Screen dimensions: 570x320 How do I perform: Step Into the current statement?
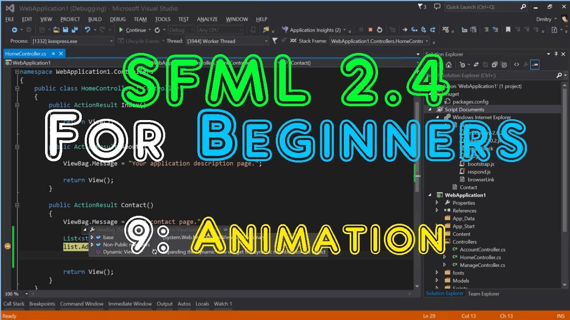414,30
